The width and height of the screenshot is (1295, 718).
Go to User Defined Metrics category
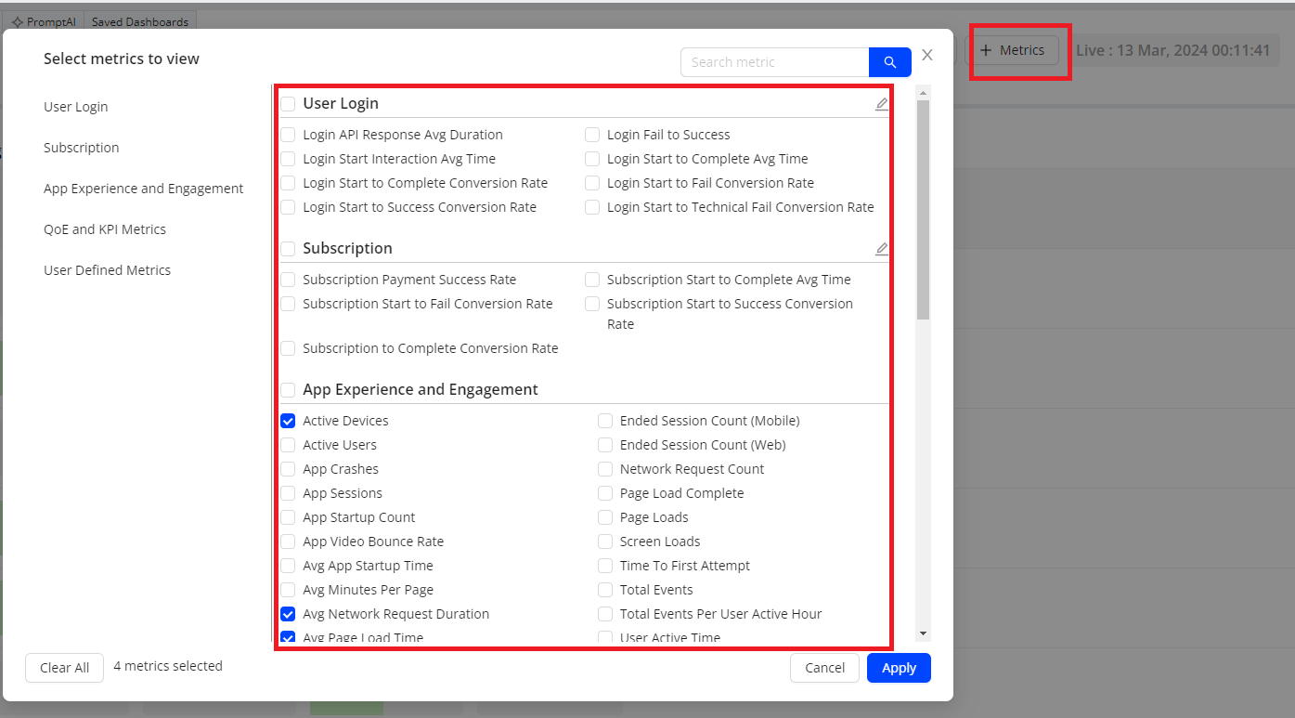pyautogui.click(x=107, y=270)
